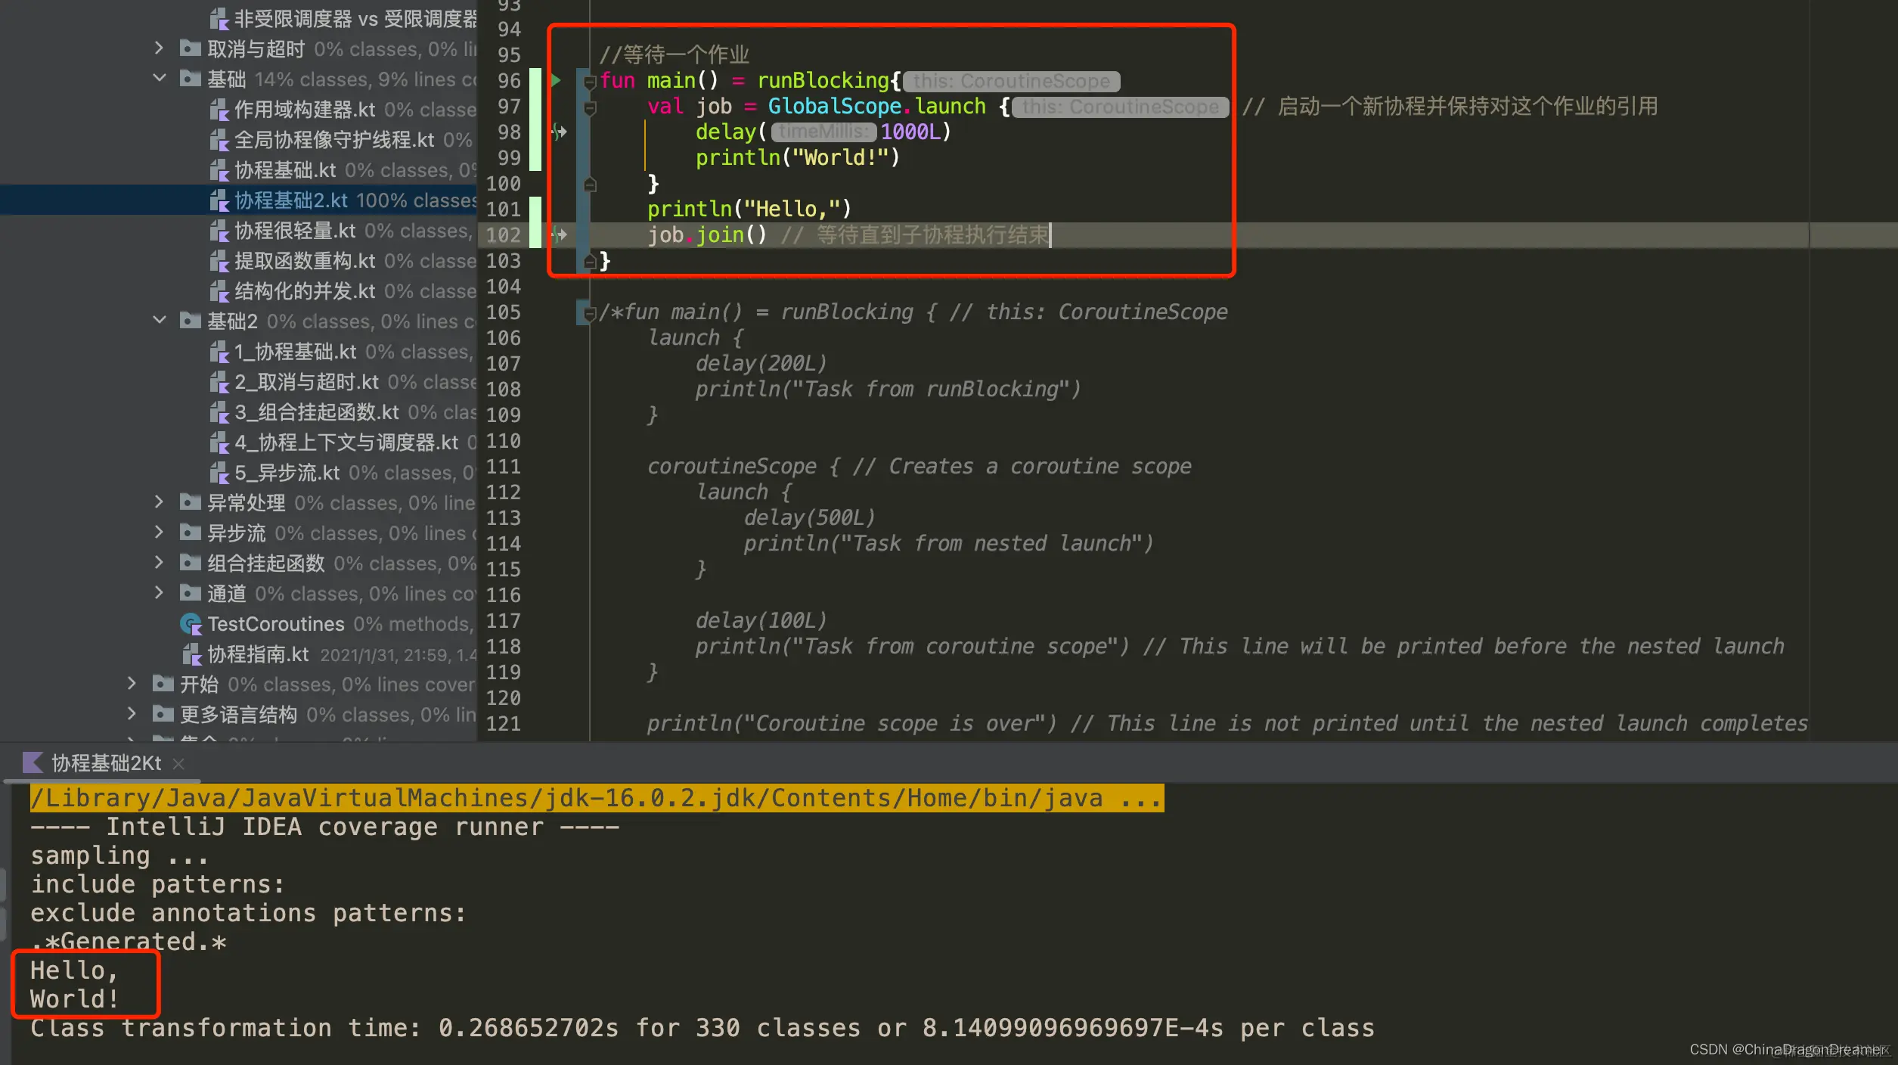Collapse the 基础2 folder in the project tree

click(159, 321)
